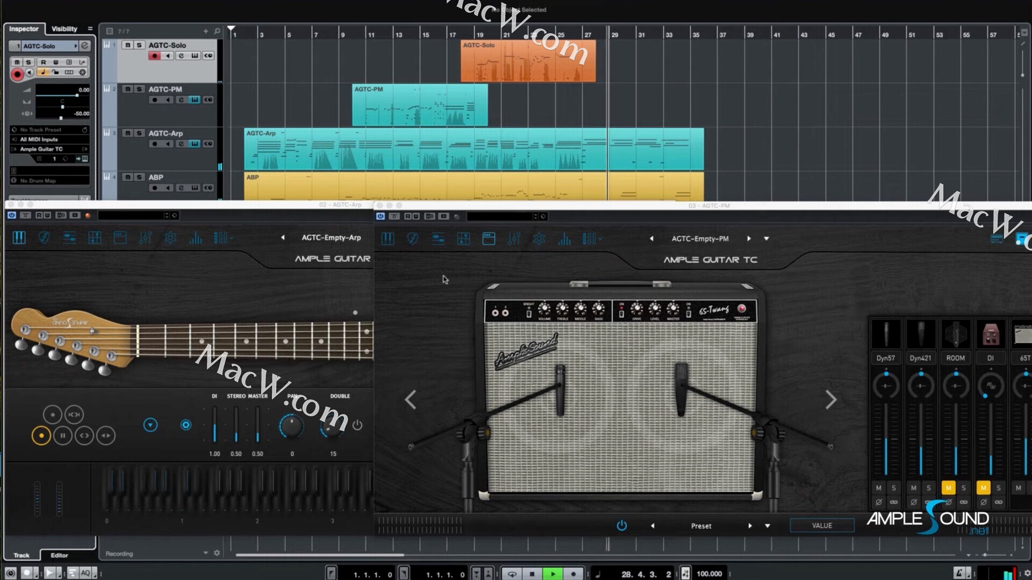Toggle the Cycle loop button in the transport
This screenshot has width=1032, height=580.
(512, 574)
